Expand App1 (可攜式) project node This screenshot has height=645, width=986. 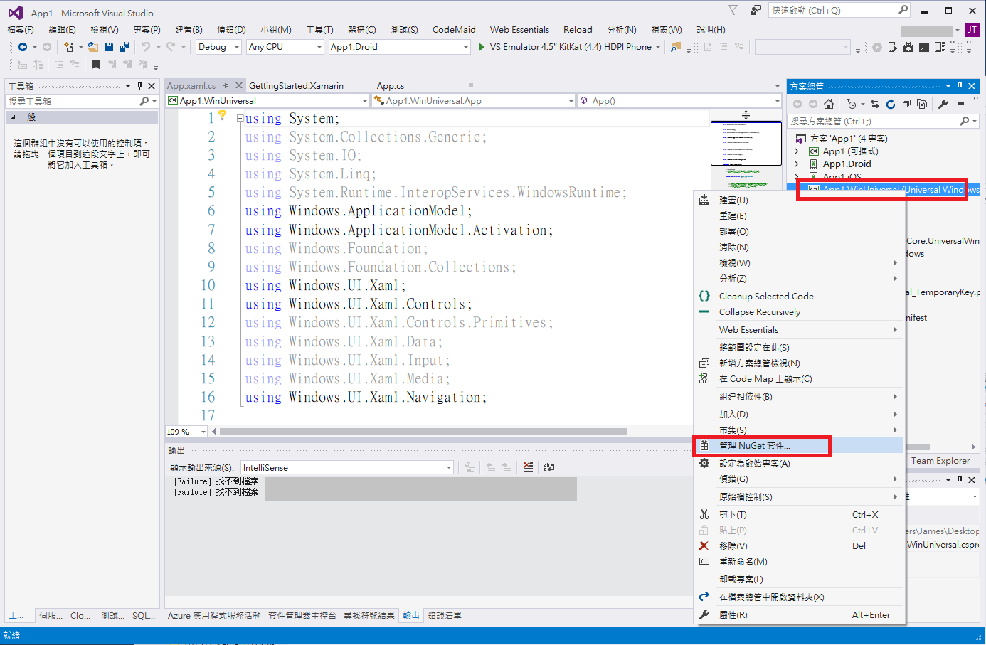click(797, 151)
